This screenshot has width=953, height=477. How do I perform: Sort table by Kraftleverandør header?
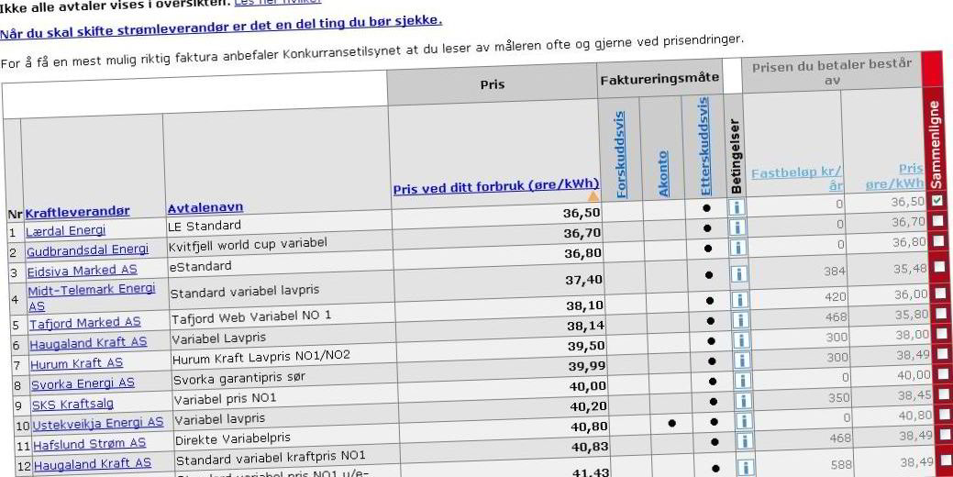(77, 212)
